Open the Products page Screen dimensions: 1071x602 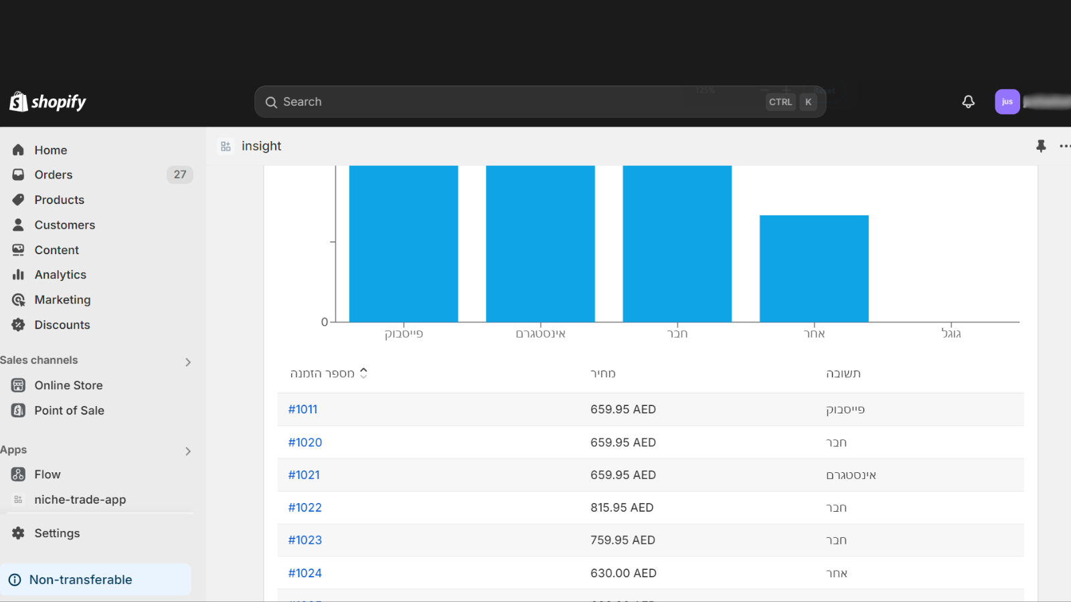(x=60, y=199)
